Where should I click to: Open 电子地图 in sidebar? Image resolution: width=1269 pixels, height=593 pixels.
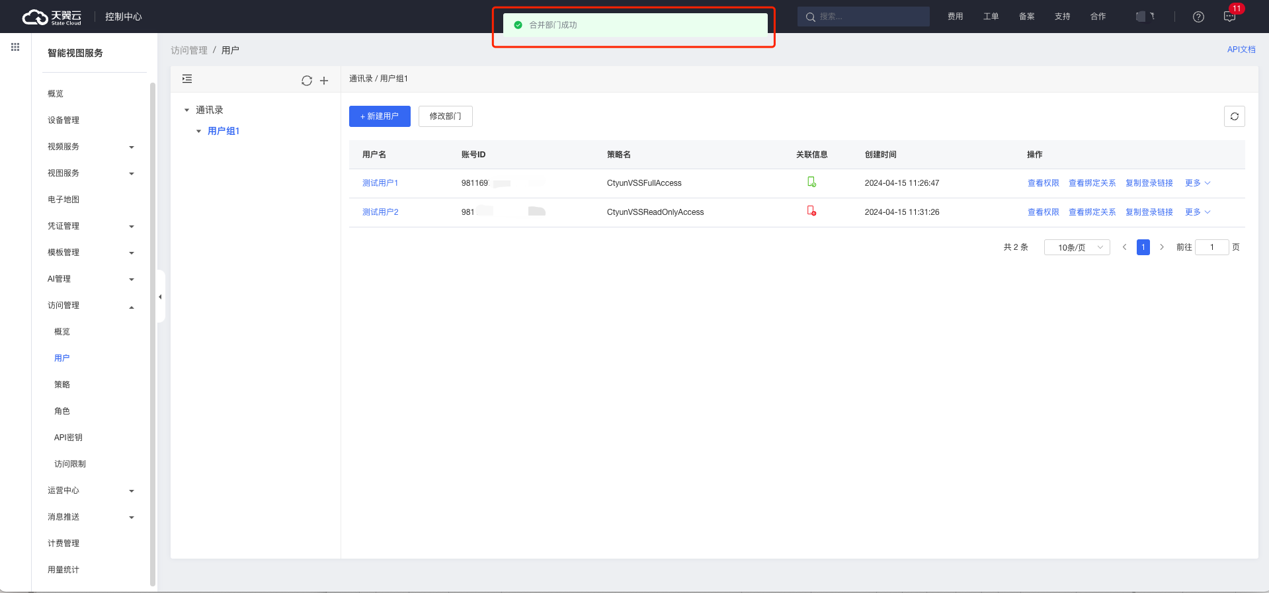(x=63, y=200)
